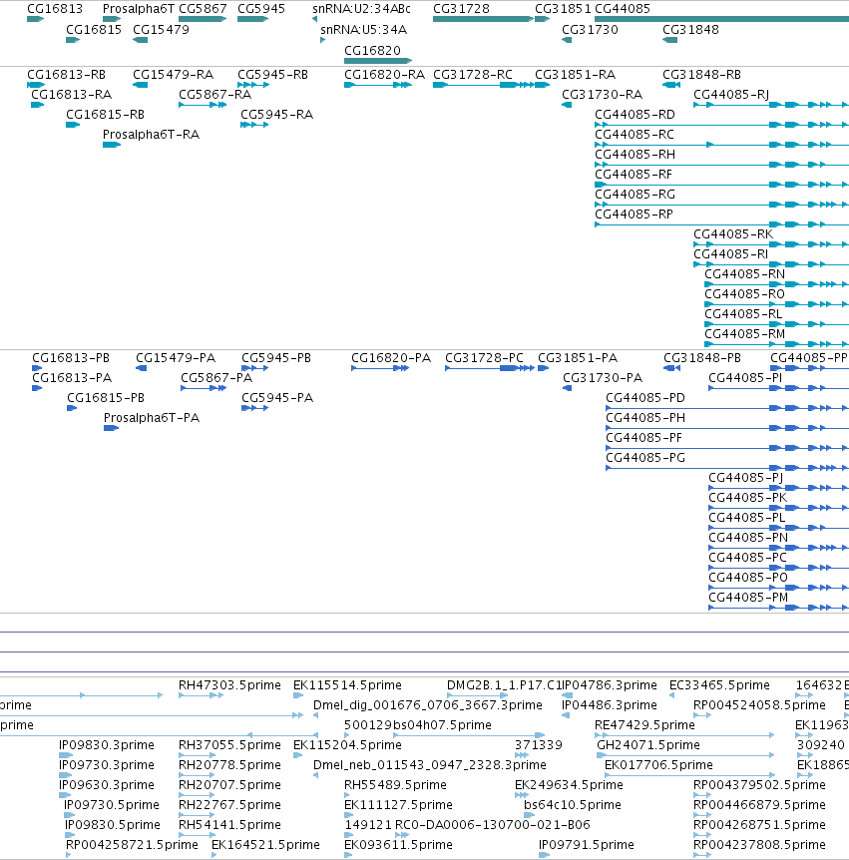
Task: Select the CG44085-RH transcript label
Action: pos(635,154)
